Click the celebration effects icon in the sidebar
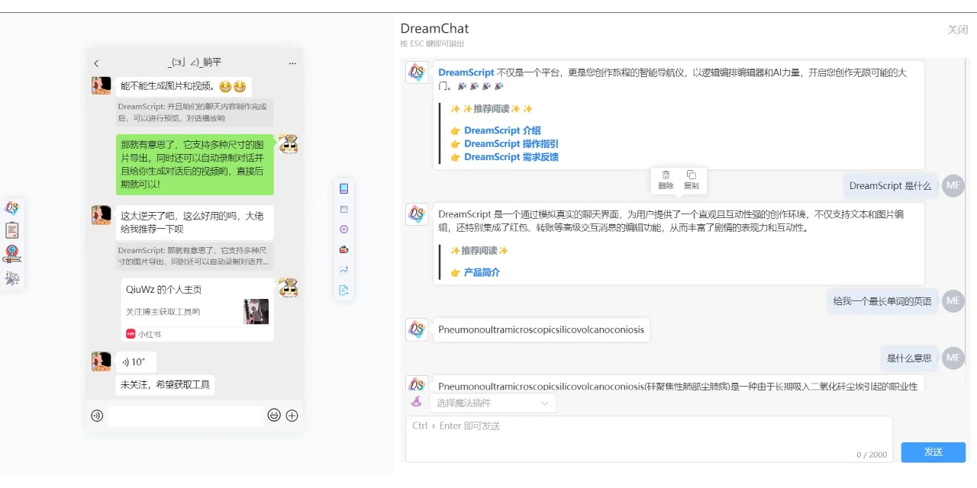The height and width of the screenshot is (488, 977). 12,279
